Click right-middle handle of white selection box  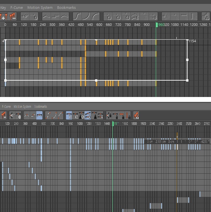coord(187,60)
